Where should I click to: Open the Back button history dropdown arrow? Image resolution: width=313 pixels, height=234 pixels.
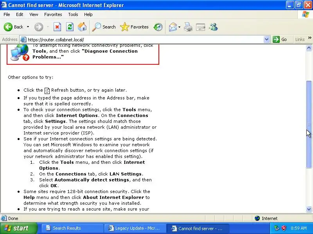click(x=28, y=27)
